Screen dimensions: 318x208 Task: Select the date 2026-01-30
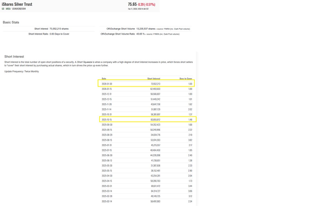[x=107, y=84]
